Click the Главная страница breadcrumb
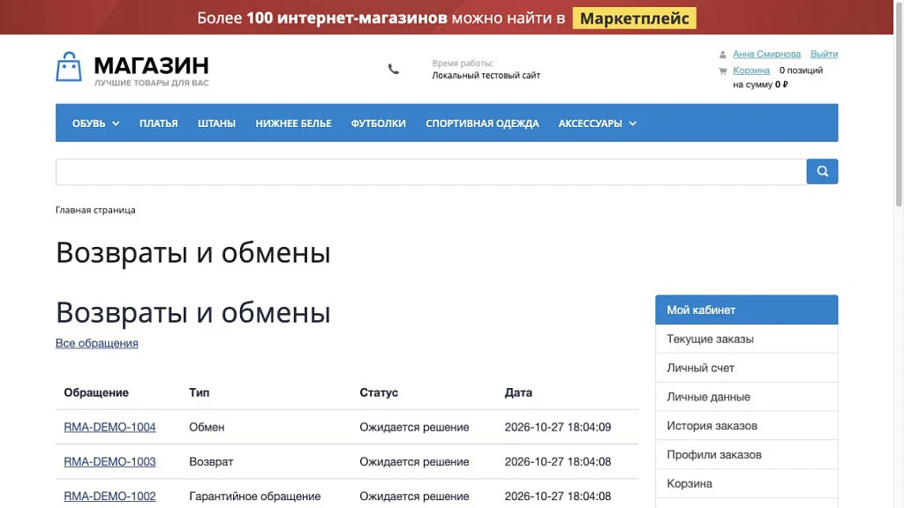 [95, 210]
